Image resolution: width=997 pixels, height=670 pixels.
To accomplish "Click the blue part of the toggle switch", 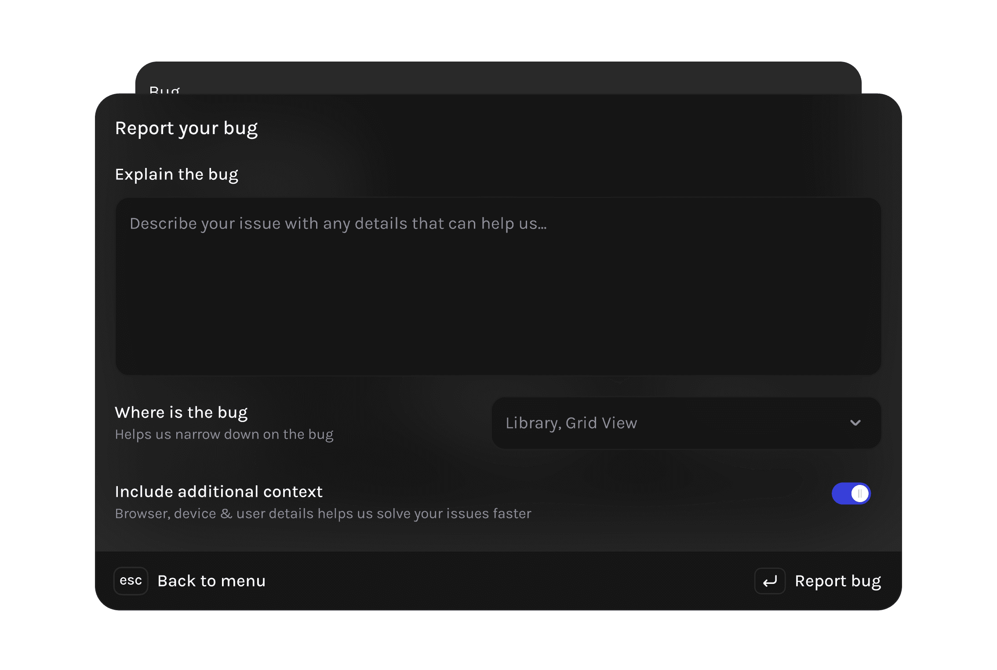I will point(841,493).
